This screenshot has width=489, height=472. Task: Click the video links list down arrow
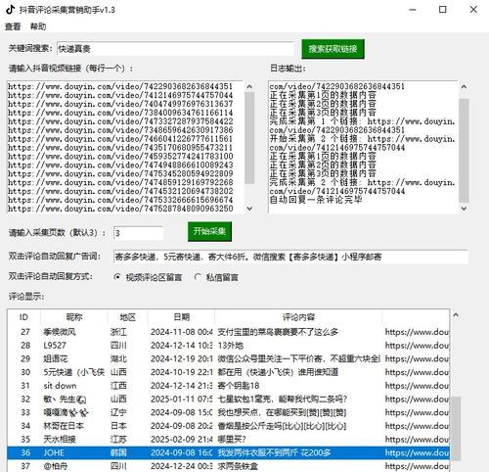pyautogui.click(x=249, y=209)
